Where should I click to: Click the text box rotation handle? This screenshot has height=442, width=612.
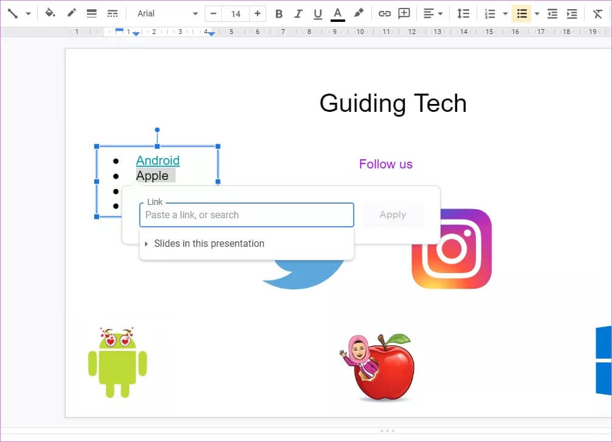157,129
